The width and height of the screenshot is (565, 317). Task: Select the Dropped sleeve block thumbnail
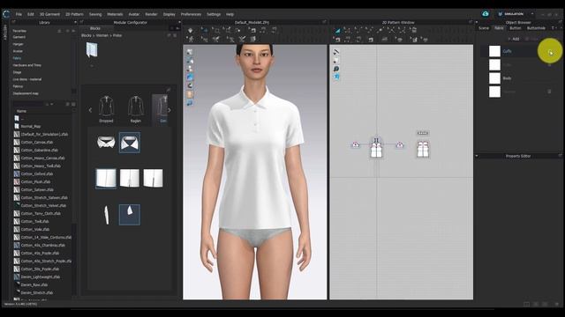click(x=106, y=109)
